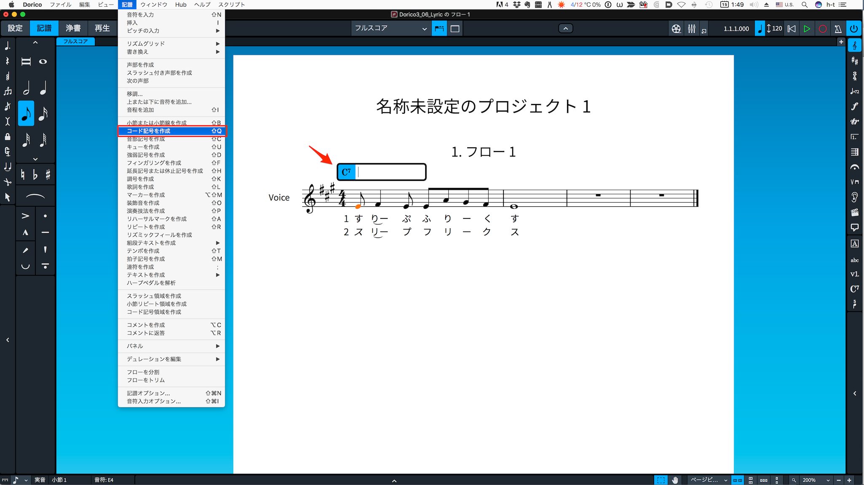Click the slur tool
The width and height of the screenshot is (864, 485).
35,197
